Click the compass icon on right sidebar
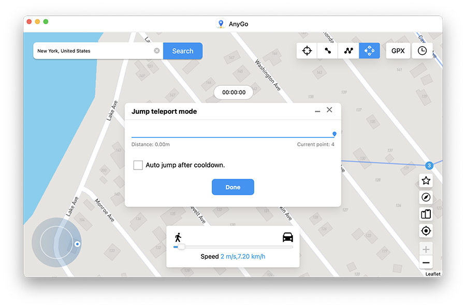Screen dimensions: 466x308 click(x=426, y=197)
